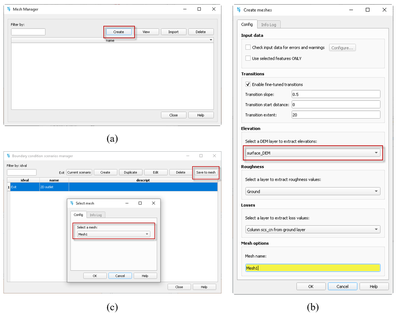This screenshot has width=396, height=313.
Task: Switch to Info Log tab in Create meshes
Action: (269, 25)
